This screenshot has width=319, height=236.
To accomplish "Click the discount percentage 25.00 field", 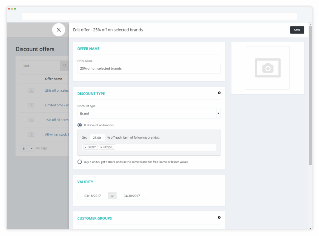I will (x=98, y=138).
